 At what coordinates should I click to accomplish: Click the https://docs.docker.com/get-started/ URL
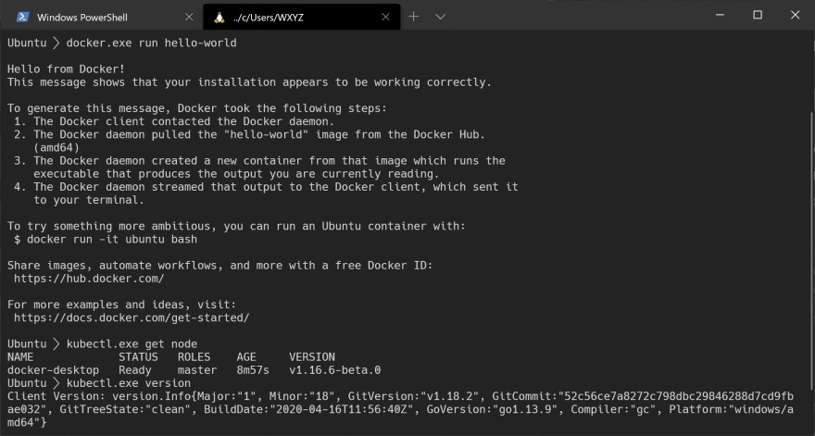pos(132,318)
